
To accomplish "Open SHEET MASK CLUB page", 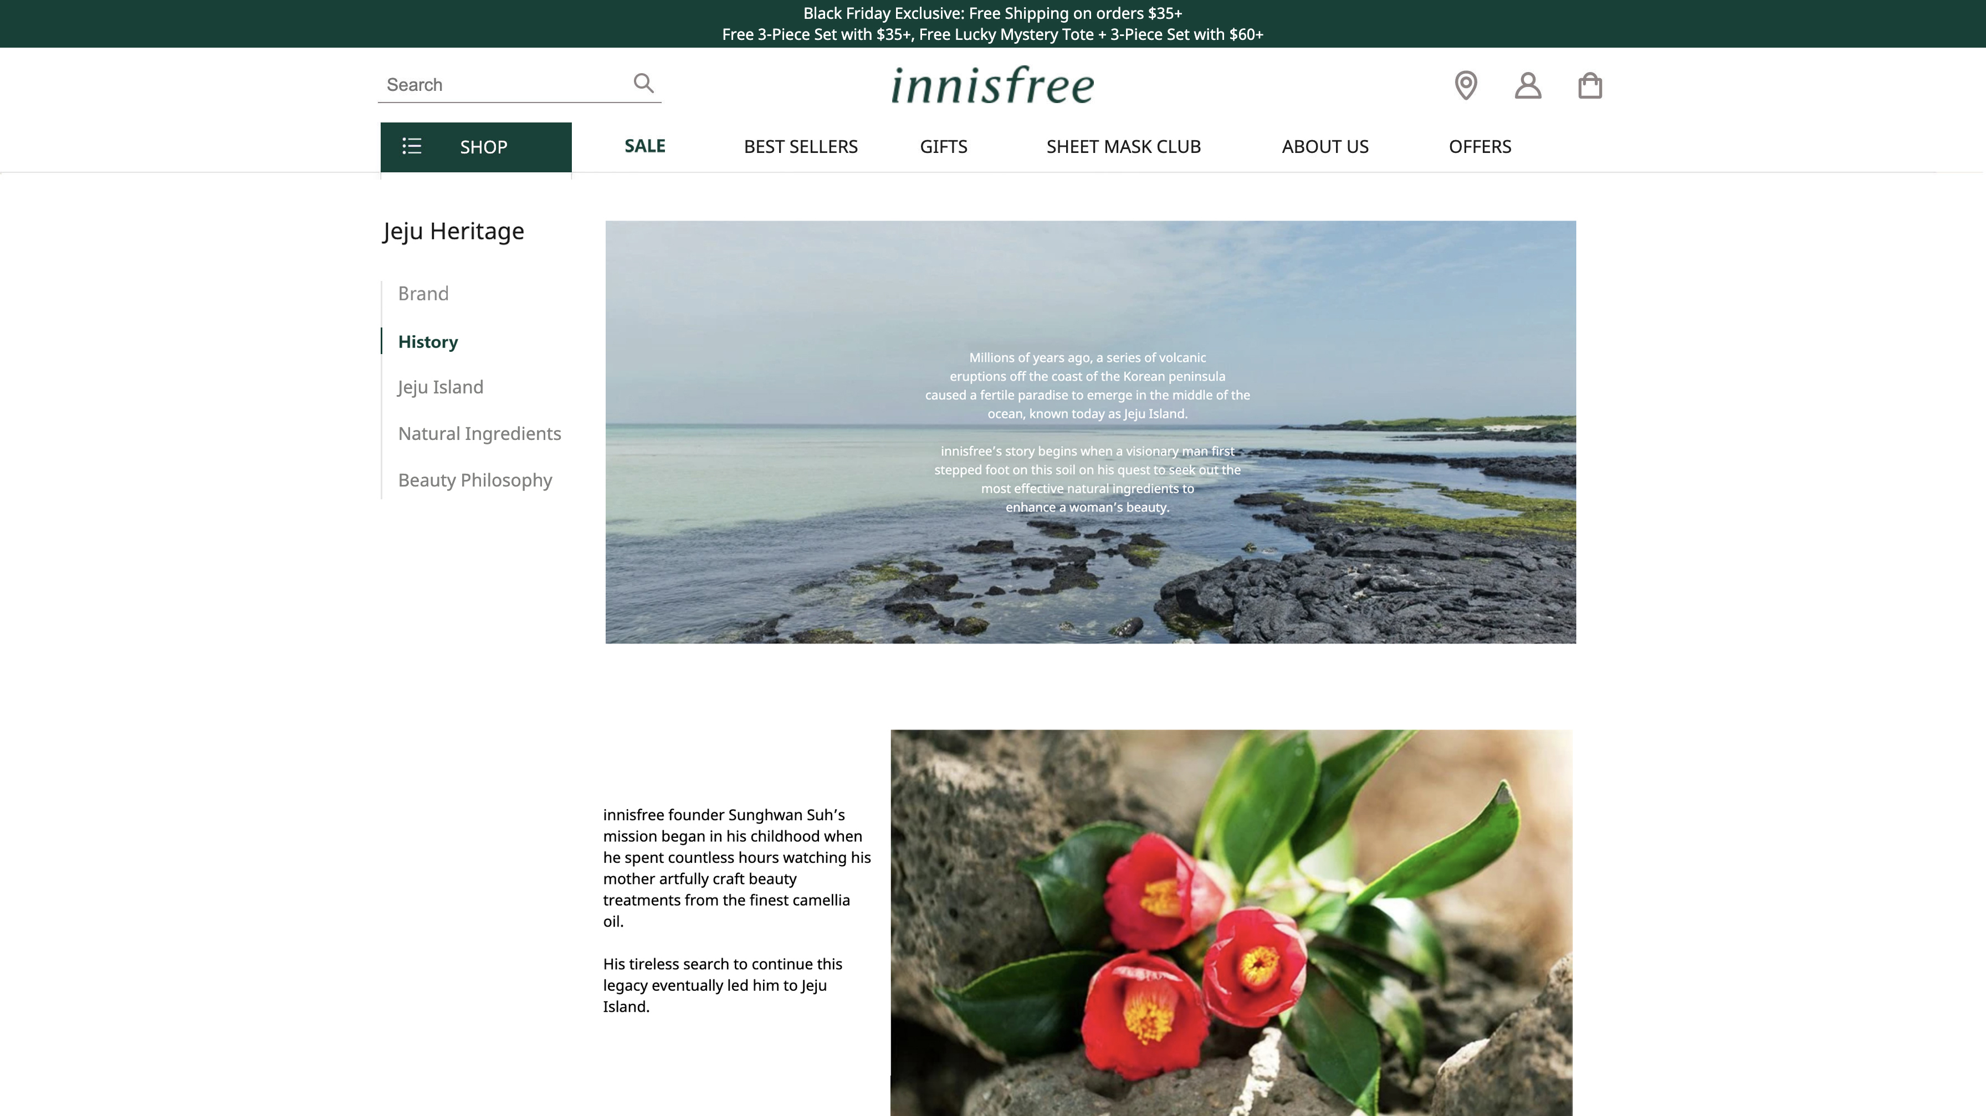I will [1123, 146].
